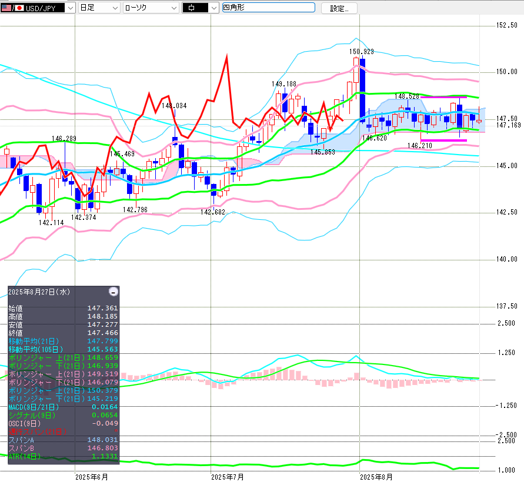The height and width of the screenshot is (482, 524).
Task: Open the 設定... settings button
Action: click(x=339, y=8)
